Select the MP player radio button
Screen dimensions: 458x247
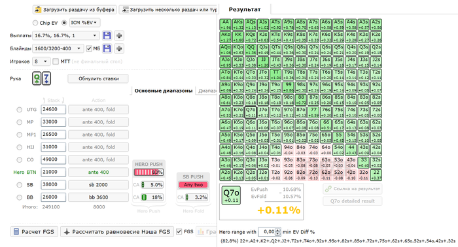pyautogui.click(x=19, y=122)
